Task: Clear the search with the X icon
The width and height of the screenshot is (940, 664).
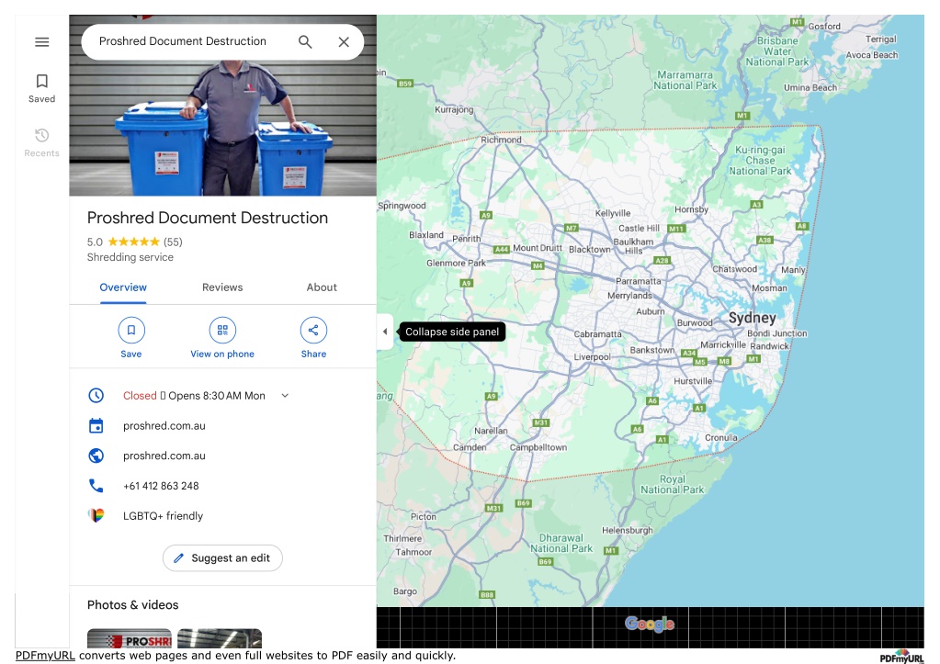Action: (x=344, y=42)
